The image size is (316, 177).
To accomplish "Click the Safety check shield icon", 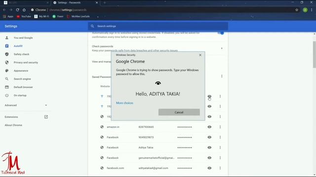I will pyautogui.click(x=7, y=54).
